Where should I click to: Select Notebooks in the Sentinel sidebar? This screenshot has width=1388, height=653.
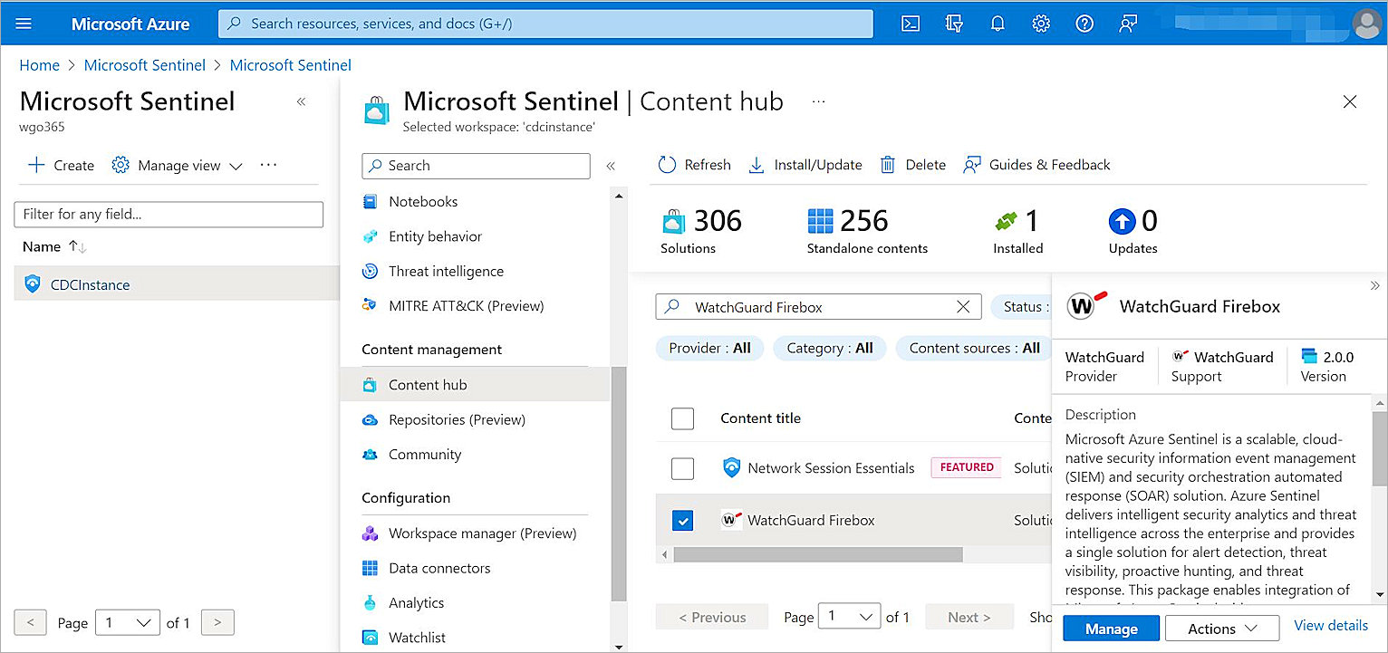(x=422, y=201)
